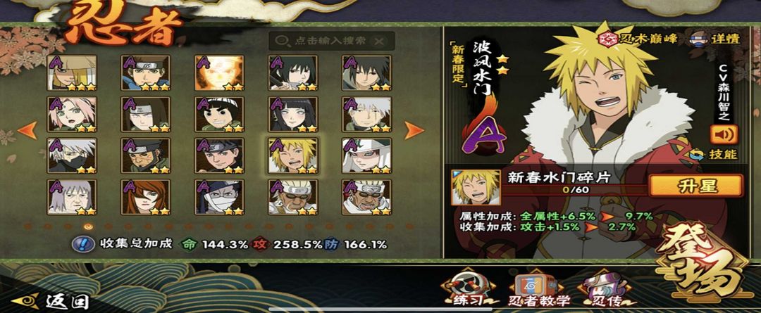The height and width of the screenshot is (313, 761).
Task: Click 返回 back button
Action: click(50, 301)
